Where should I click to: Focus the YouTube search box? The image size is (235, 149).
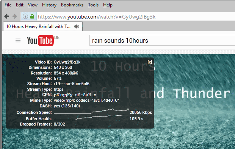point(162,40)
